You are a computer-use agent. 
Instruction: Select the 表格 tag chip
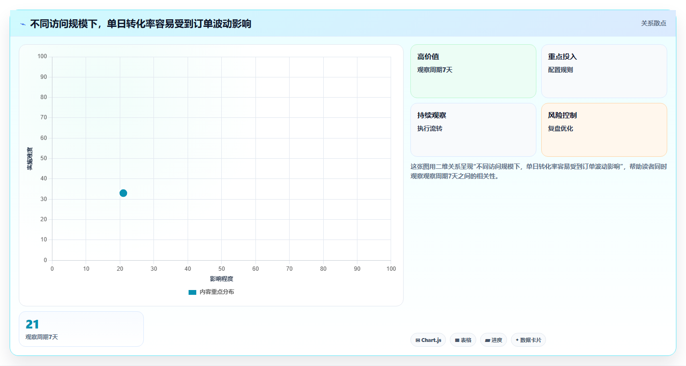[463, 340]
